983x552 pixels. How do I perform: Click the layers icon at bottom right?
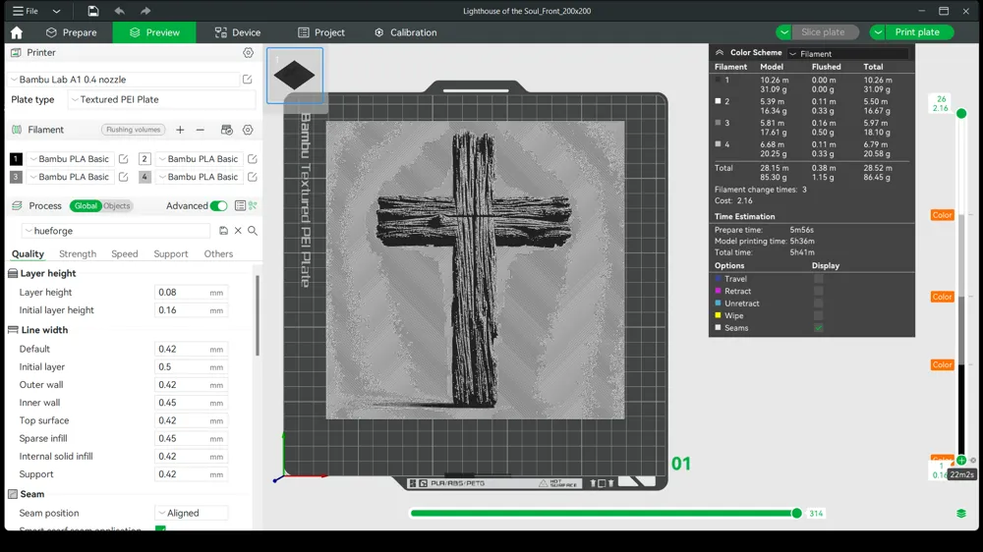point(961,513)
